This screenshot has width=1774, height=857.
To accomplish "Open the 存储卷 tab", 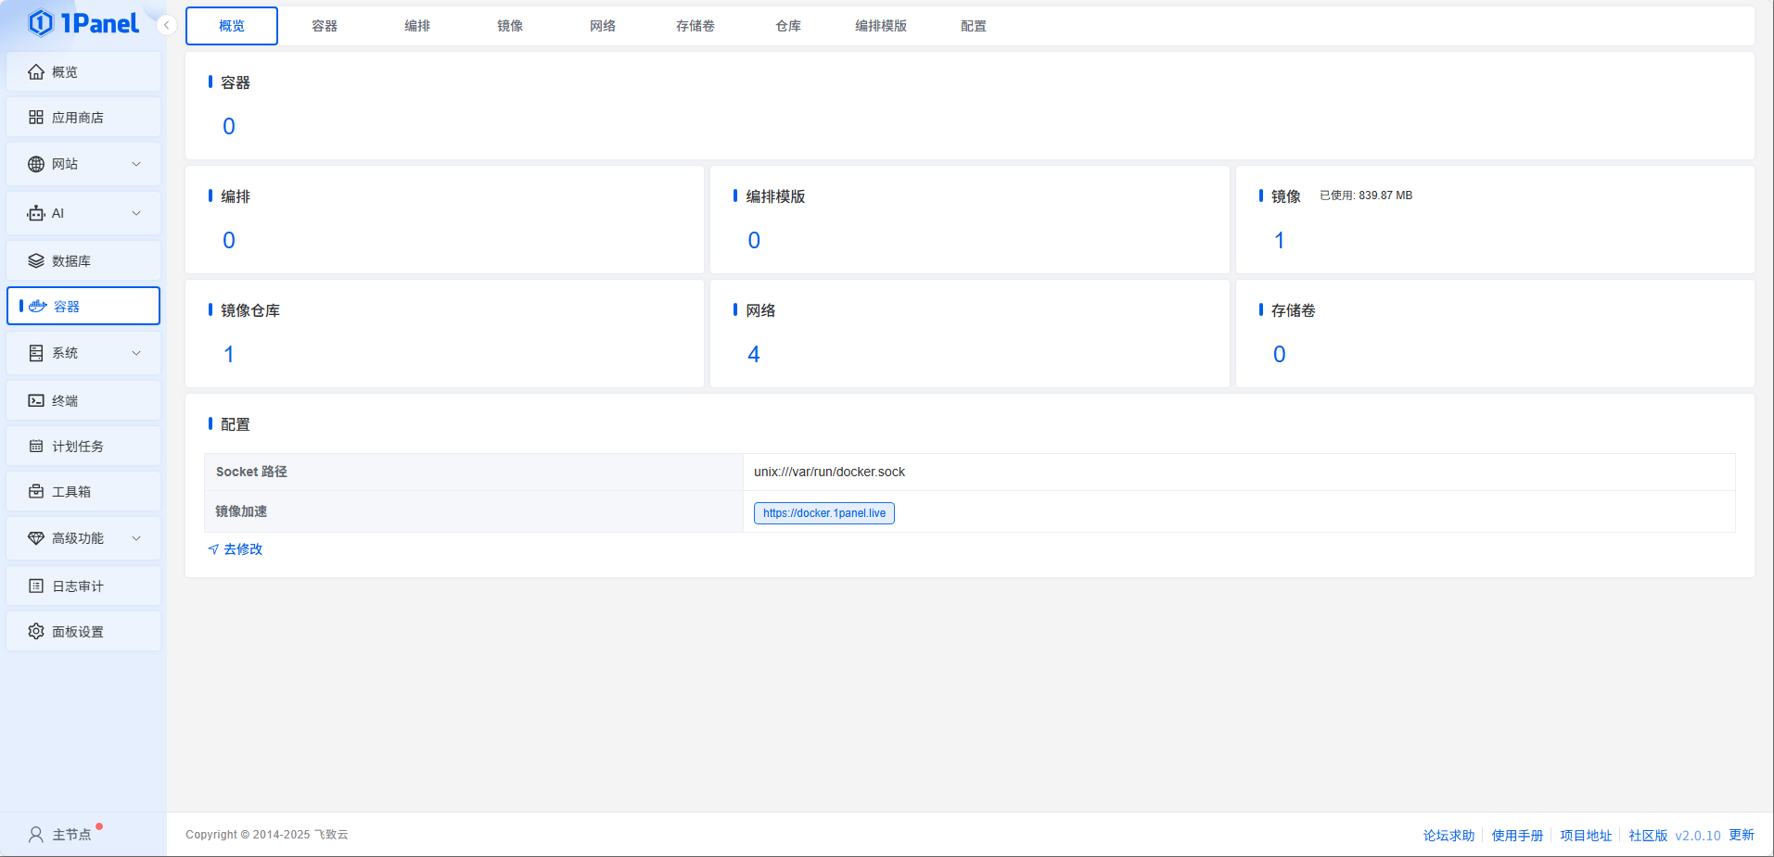I will coord(695,26).
